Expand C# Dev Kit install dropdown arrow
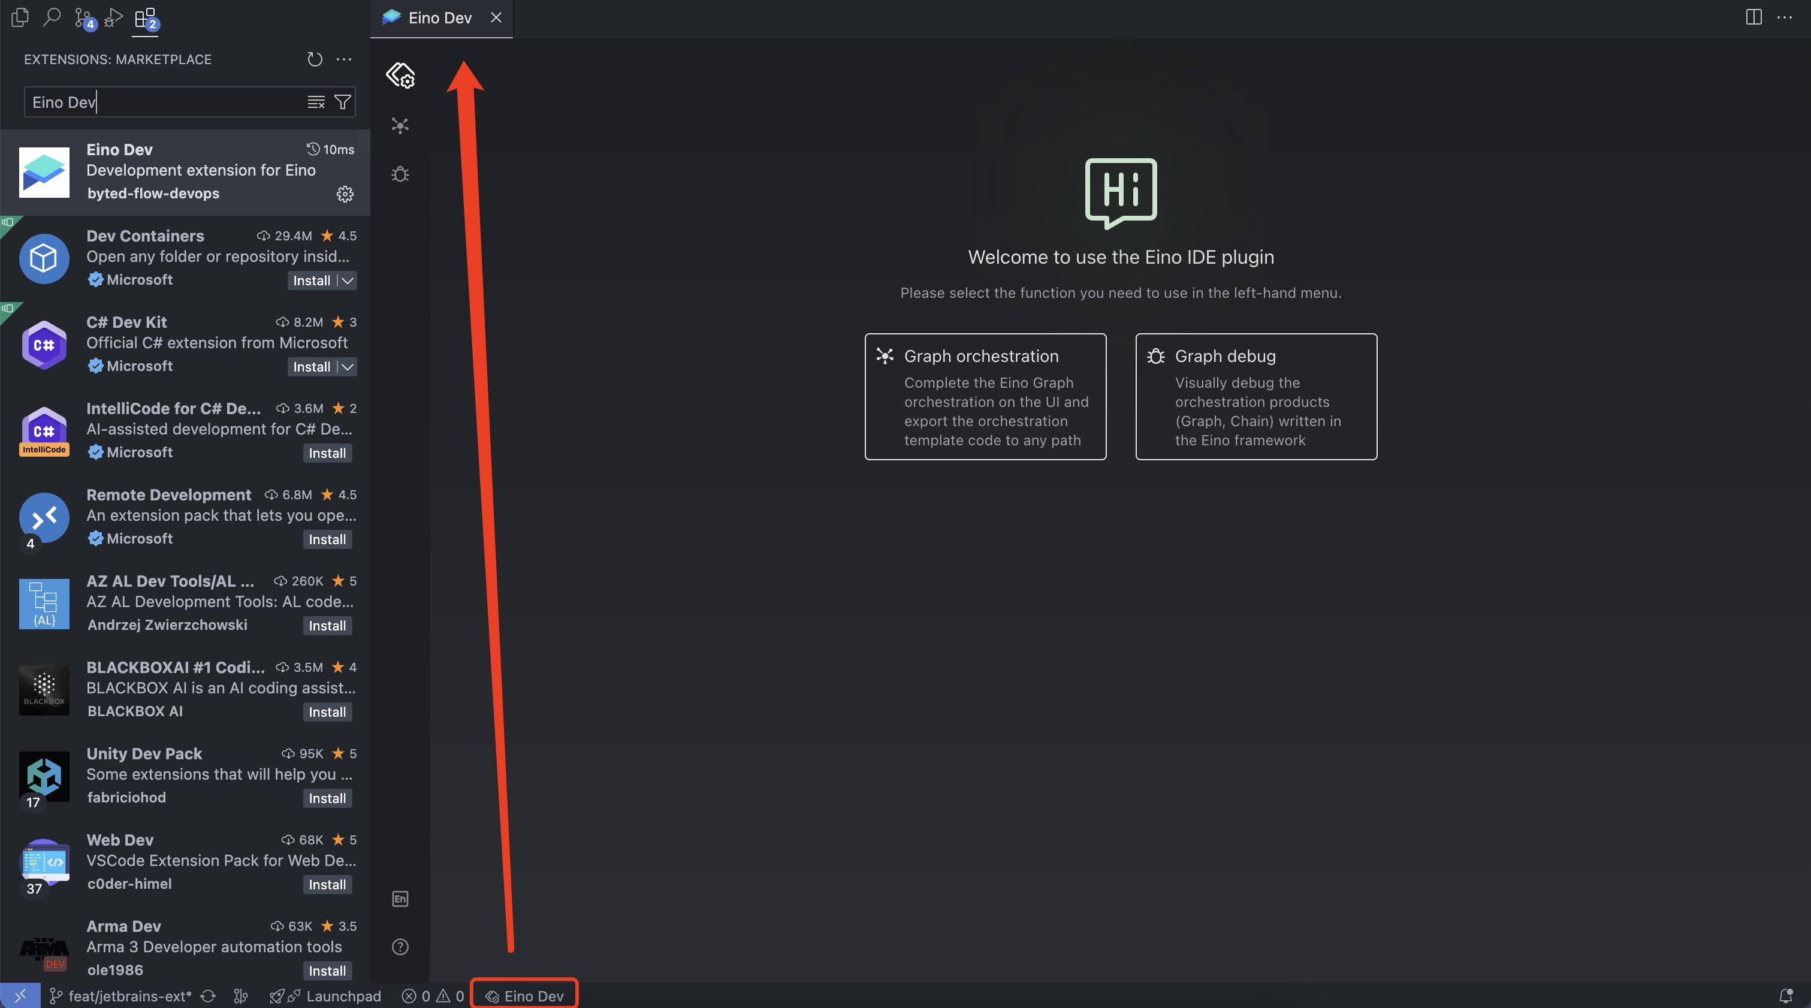This screenshot has height=1008, width=1811. click(348, 367)
